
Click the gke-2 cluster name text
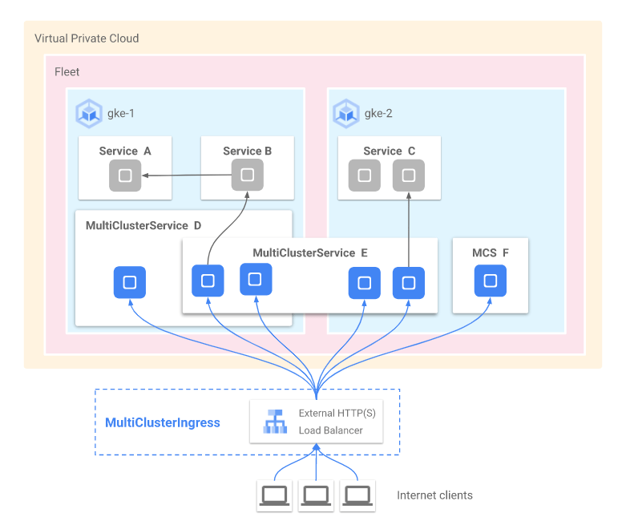(x=378, y=114)
